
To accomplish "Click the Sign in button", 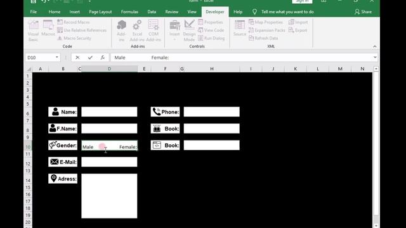I will [302, 1].
